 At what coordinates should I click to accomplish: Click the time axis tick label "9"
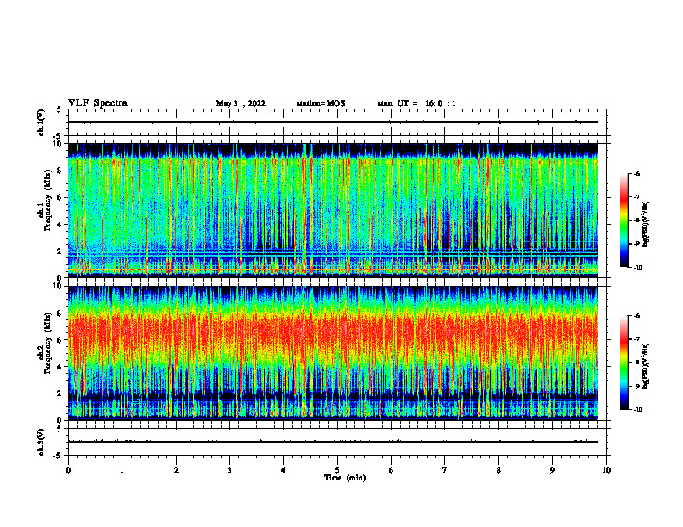click(x=552, y=470)
